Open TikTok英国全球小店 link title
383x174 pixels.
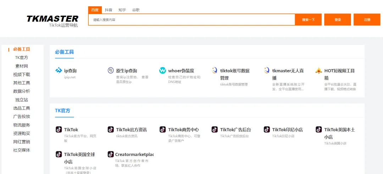pyautogui.click(x=80, y=158)
